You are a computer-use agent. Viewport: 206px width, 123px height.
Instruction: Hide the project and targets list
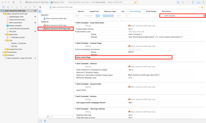tap(40, 11)
